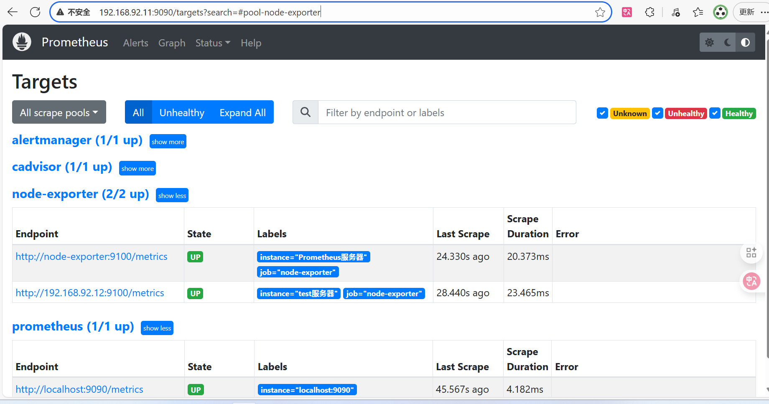Open the prometheus (1/1 up) heading link
769x404 pixels.
[73, 326]
